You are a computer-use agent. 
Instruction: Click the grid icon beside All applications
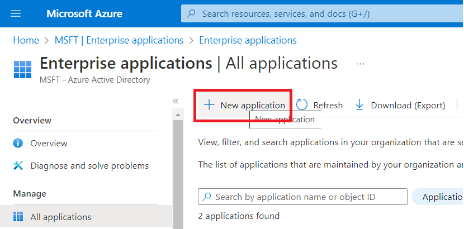point(18,217)
